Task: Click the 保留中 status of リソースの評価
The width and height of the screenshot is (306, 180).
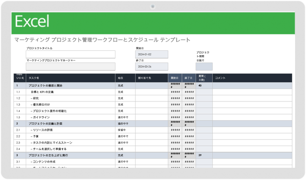Action: coord(125,130)
